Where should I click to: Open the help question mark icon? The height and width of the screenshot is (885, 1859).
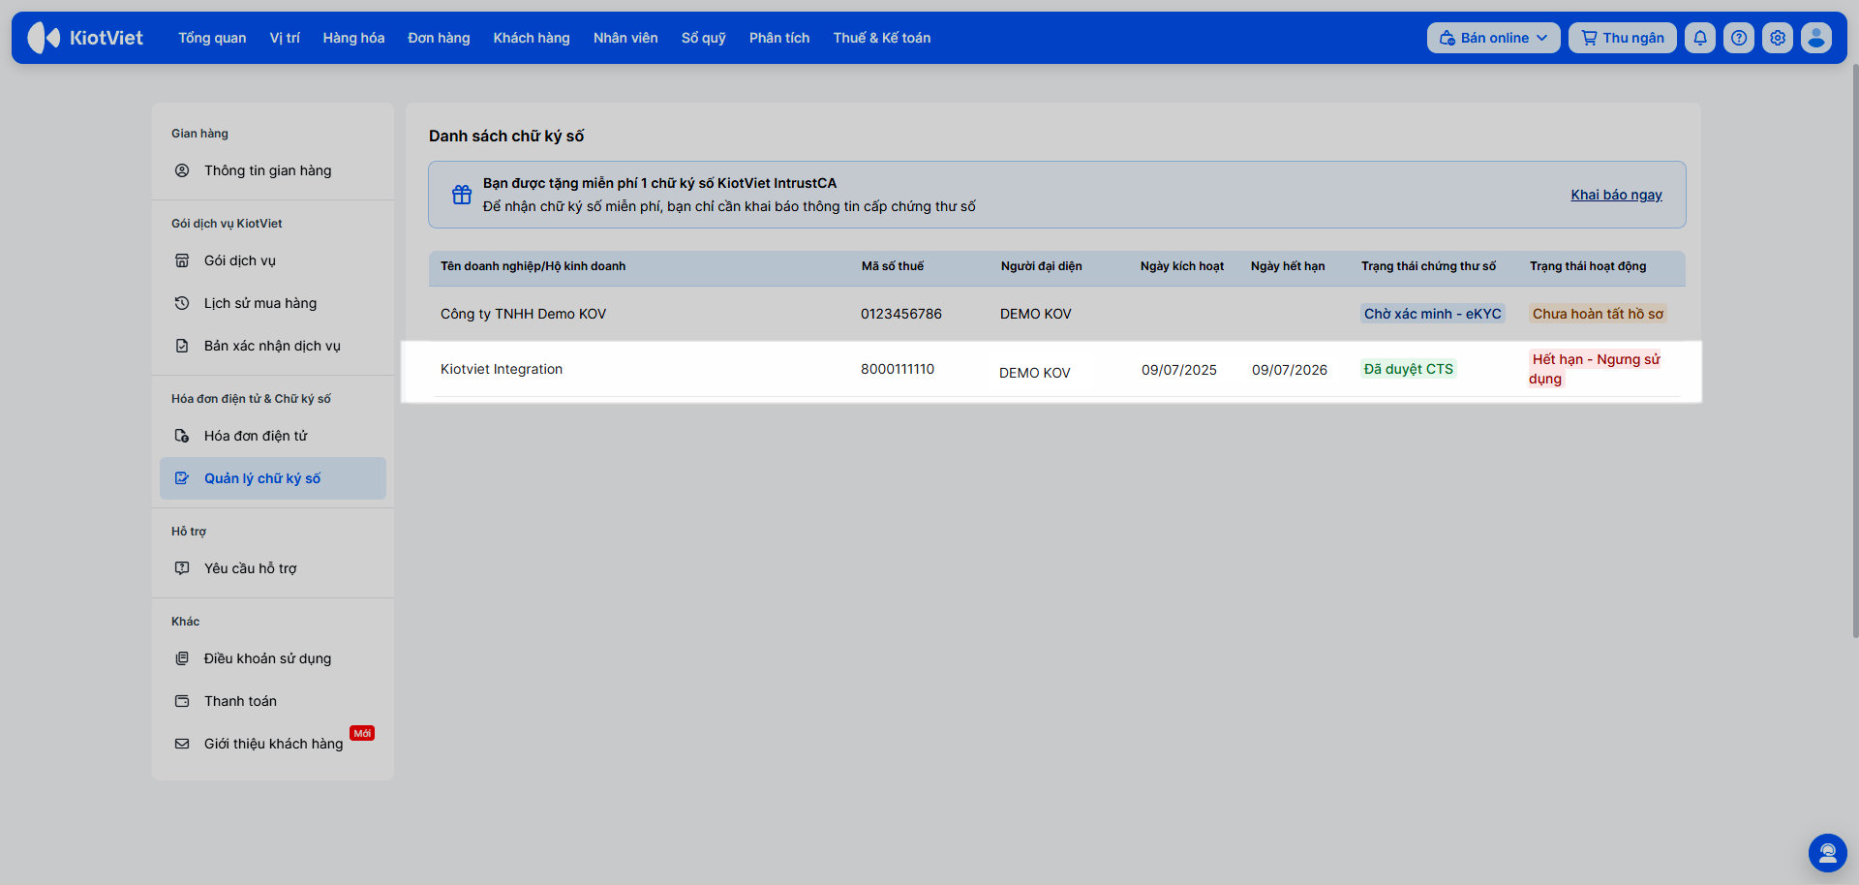[1739, 38]
